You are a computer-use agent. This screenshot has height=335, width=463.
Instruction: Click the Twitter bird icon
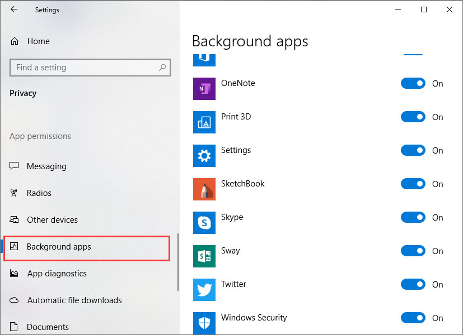(204, 290)
